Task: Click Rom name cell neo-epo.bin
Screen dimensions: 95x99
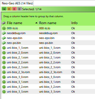Action: pyautogui.click(x=47, y=38)
